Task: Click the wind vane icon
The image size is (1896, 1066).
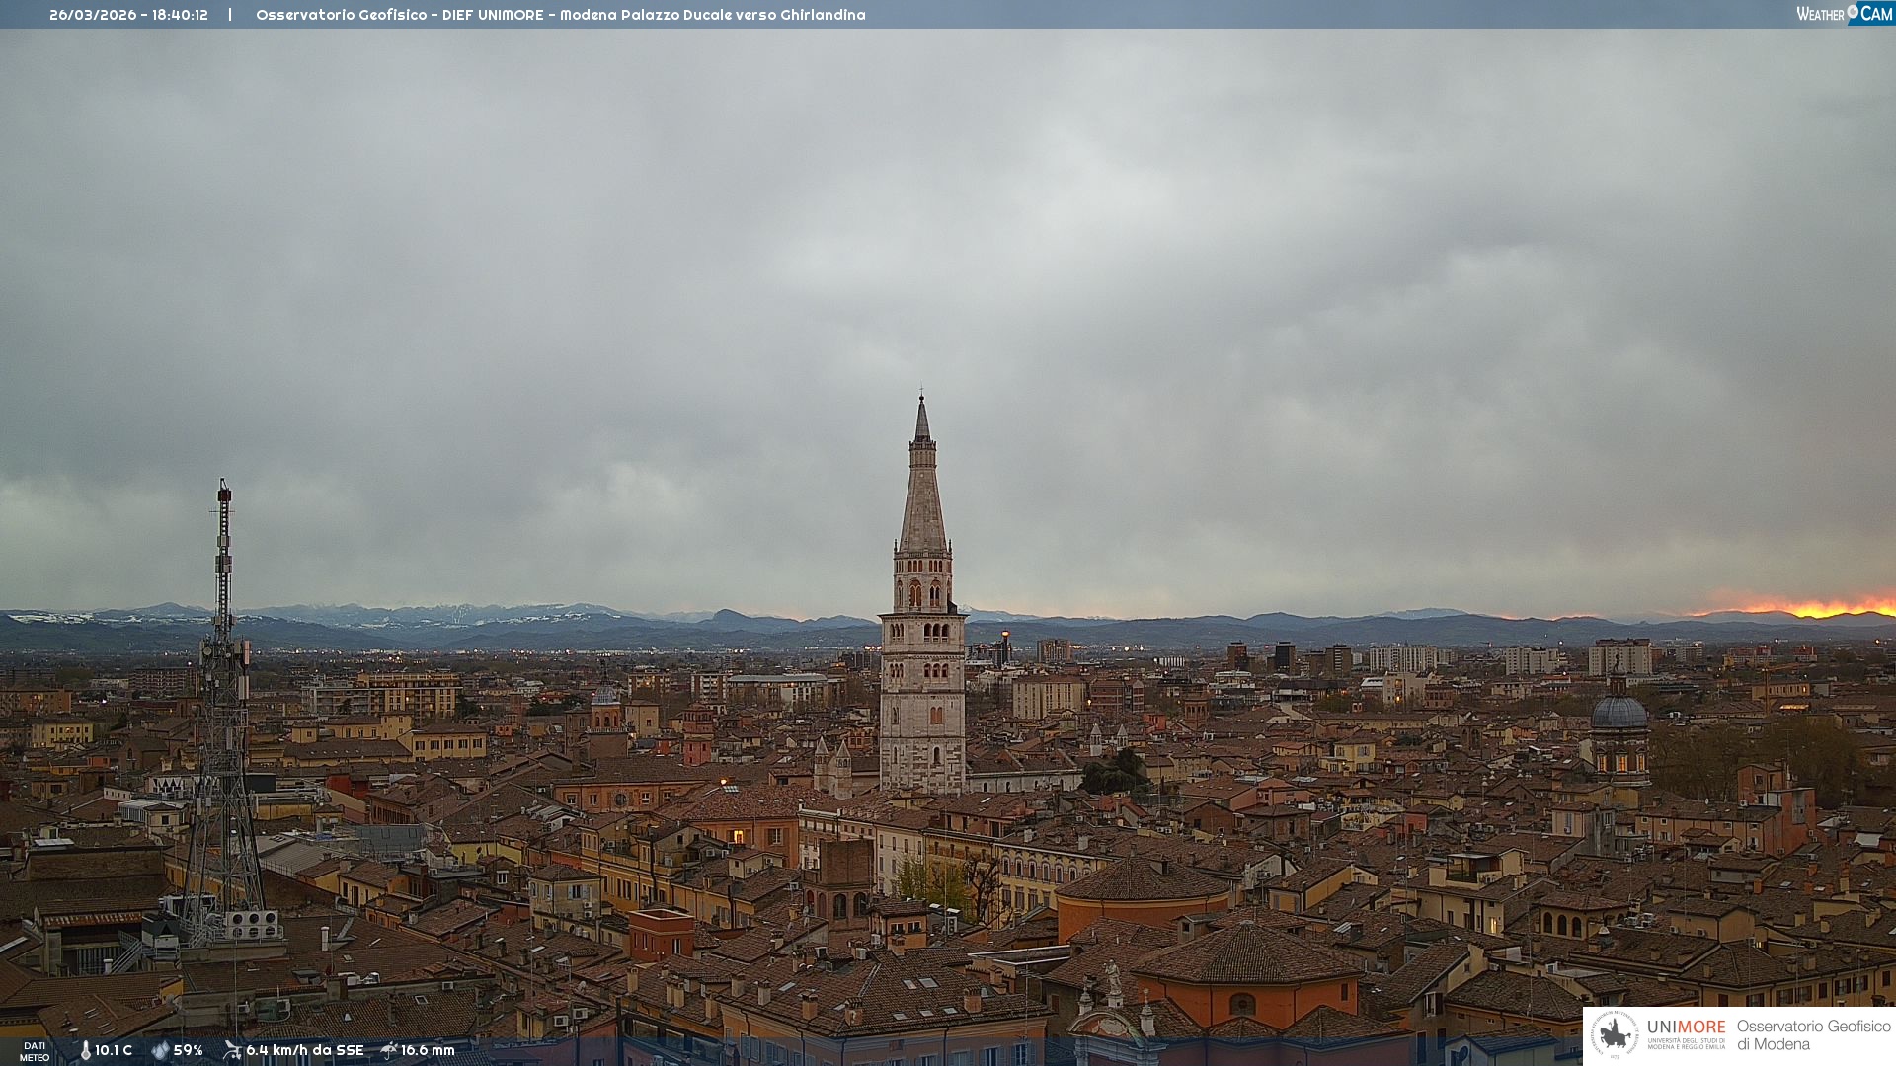Action: click(x=232, y=1050)
